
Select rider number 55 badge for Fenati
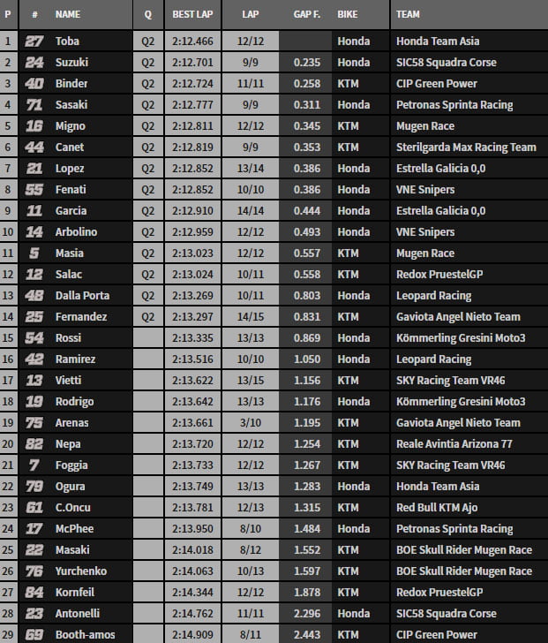(34, 190)
